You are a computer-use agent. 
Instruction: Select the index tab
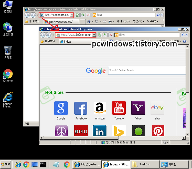click(80, 42)
